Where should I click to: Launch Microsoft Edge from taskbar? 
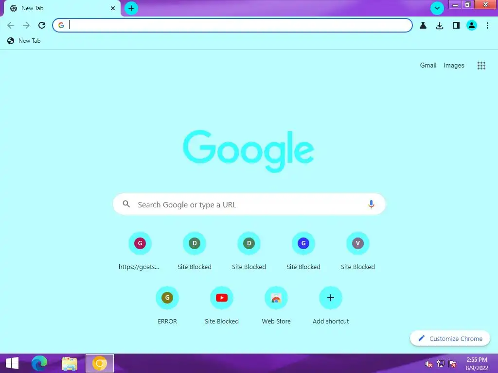(x=39, y=363)
